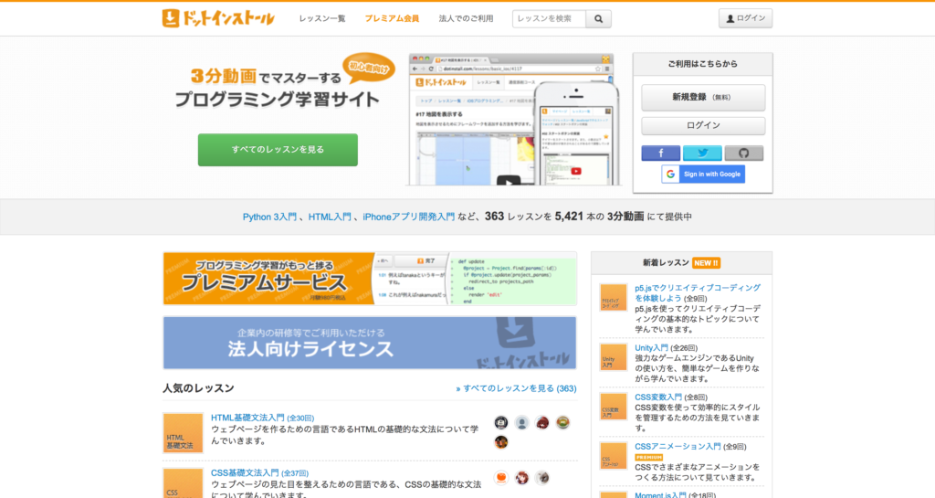
Task: Click the ドットインストール logo in the header
Action: [217, 18]
